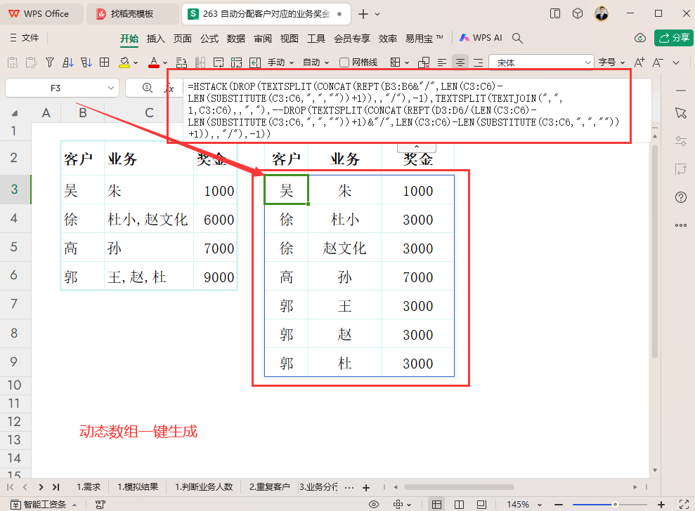Open the 文件 menu
The width and height of the screenshot is (695, 511).
[25, 38]
